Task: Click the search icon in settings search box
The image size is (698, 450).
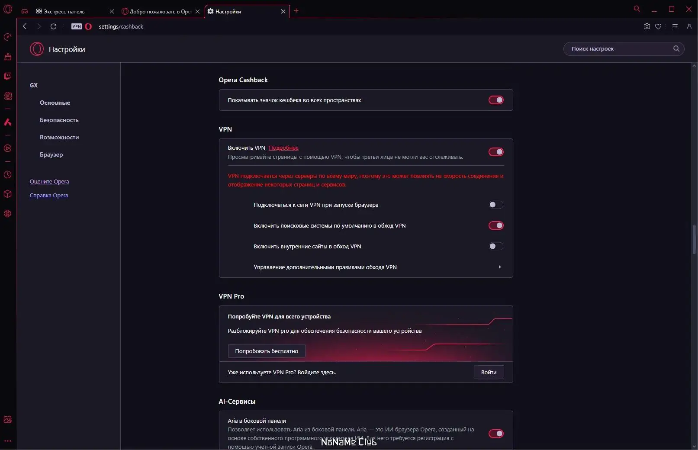Action: point(676,49)
